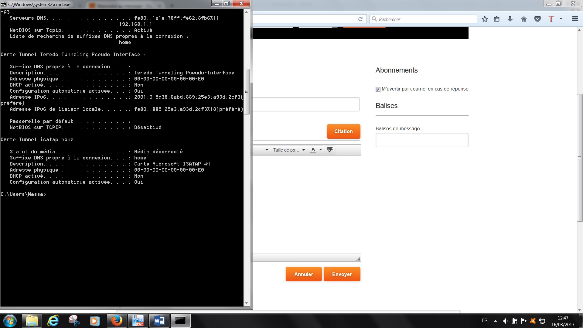Go to the Firefox home page icon

point(524,19)
